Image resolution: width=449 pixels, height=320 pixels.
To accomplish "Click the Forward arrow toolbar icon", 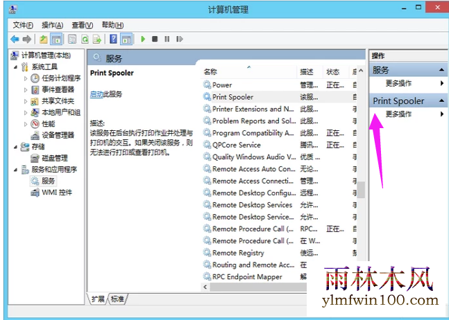I will click(x=27, y=39).
